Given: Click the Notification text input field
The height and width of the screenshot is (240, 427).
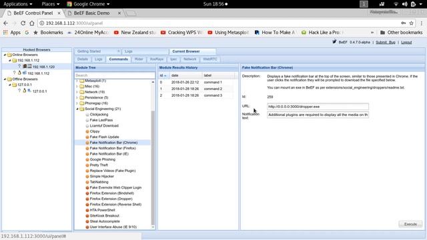Looking at the screenshot, I should (318, 115).
